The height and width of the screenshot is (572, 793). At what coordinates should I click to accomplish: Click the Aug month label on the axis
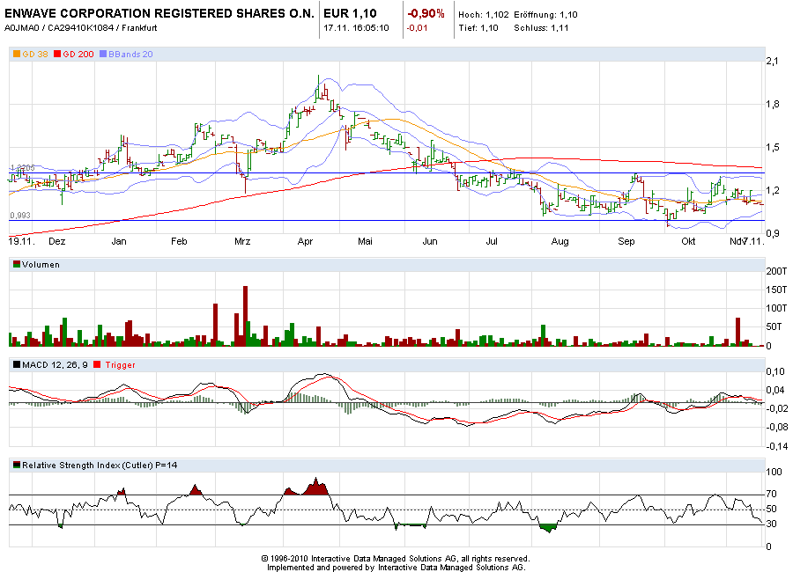point(560,241)
